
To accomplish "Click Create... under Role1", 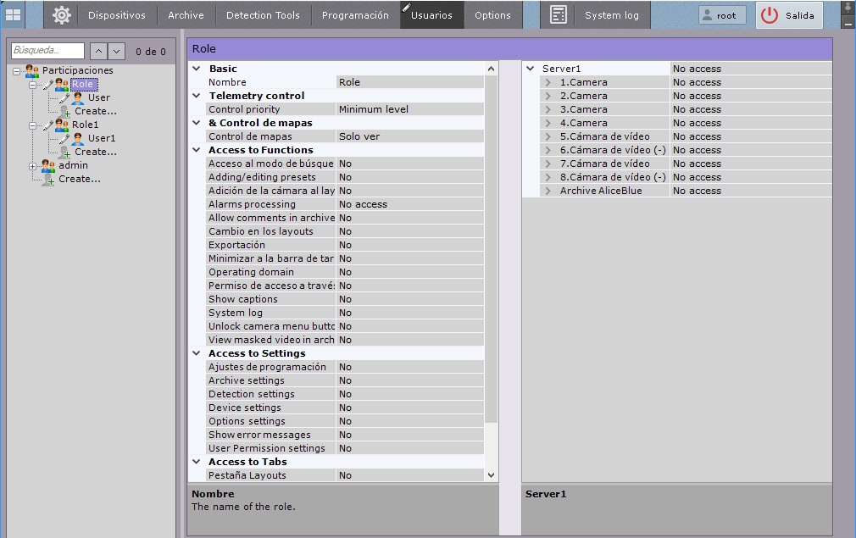I will click(x=95, y=152).
